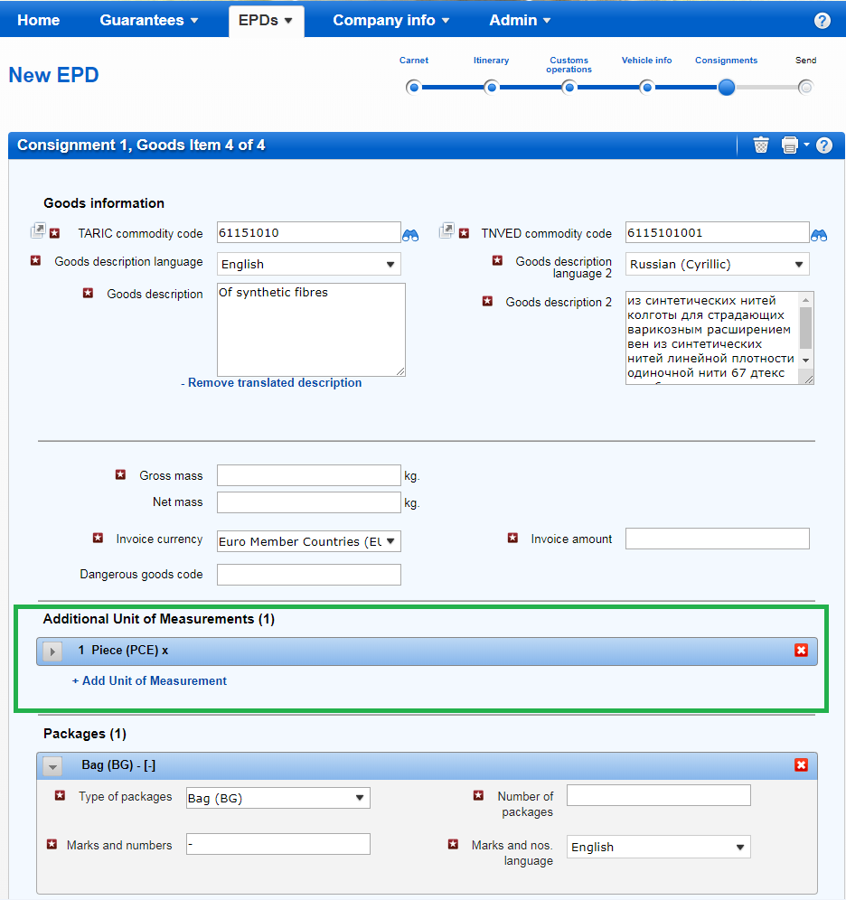Open TNVED commodity code binoculars search
The height and width of the screenshot is (900, 846).
click(x=819, y=234)
